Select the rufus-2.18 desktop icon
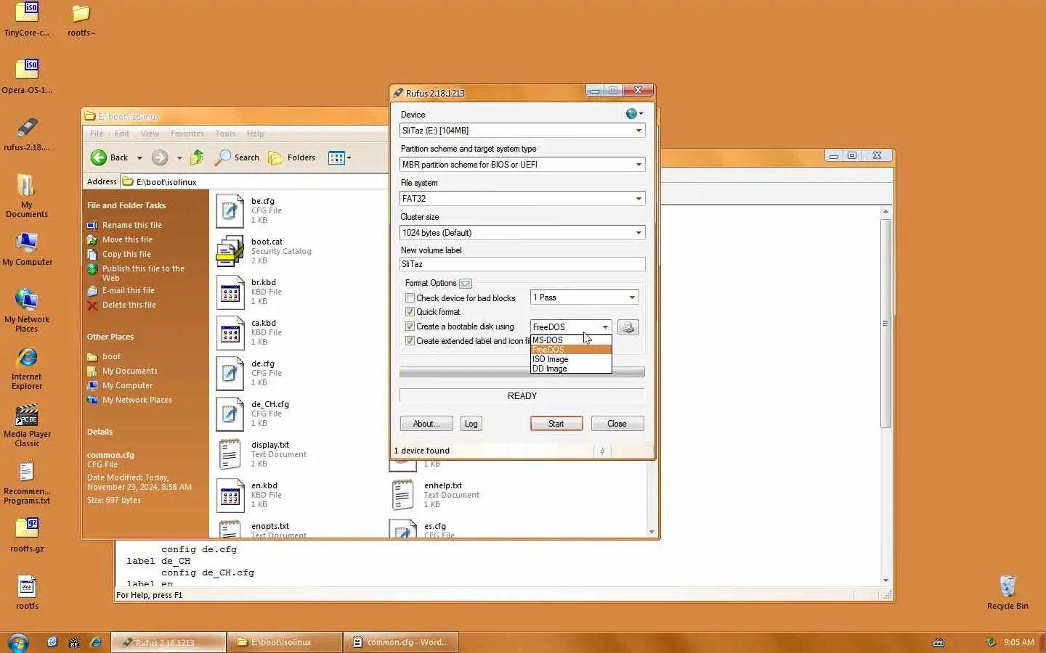The width and height of the screenshot is (1046, 653). click(x=27, y=134)
